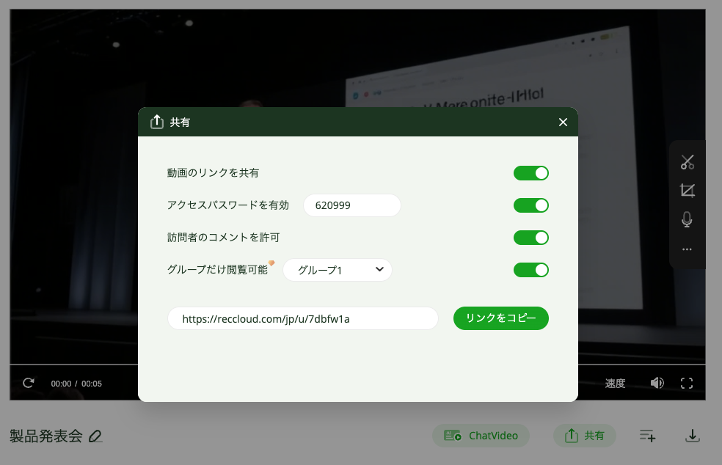Open the グループ1 dropdown

pos(338,270)
